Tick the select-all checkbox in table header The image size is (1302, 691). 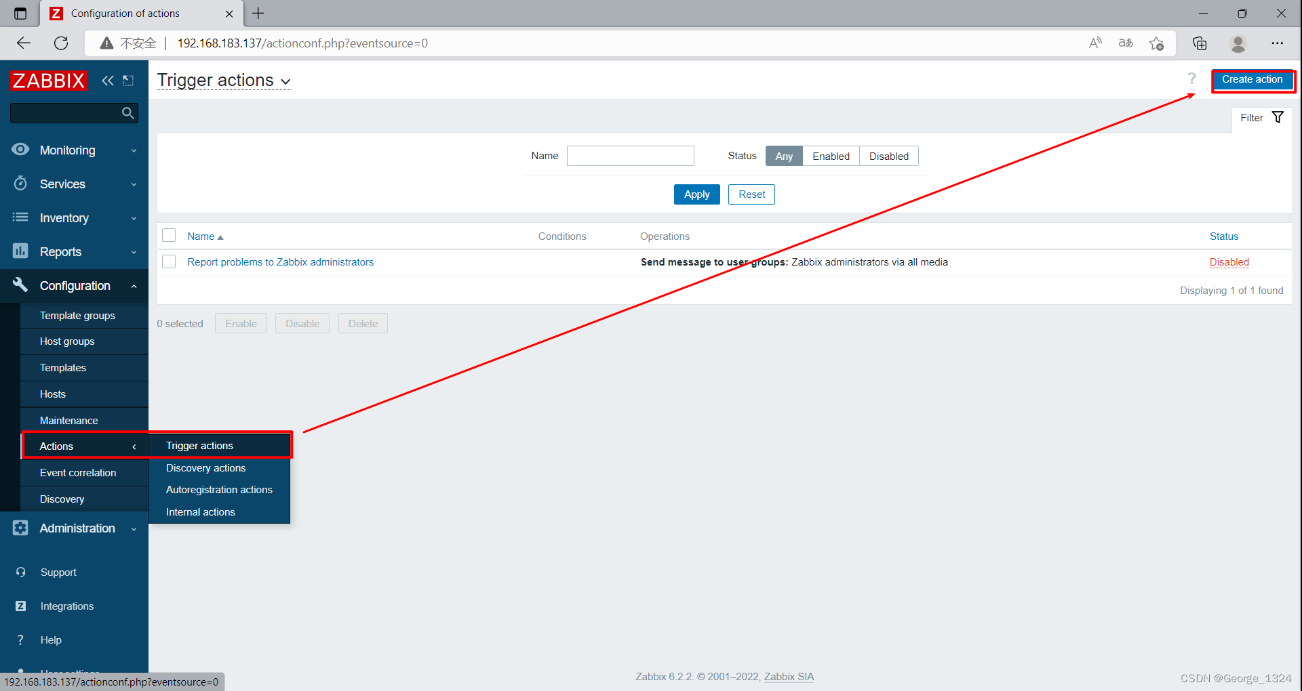tap(169, 235)
